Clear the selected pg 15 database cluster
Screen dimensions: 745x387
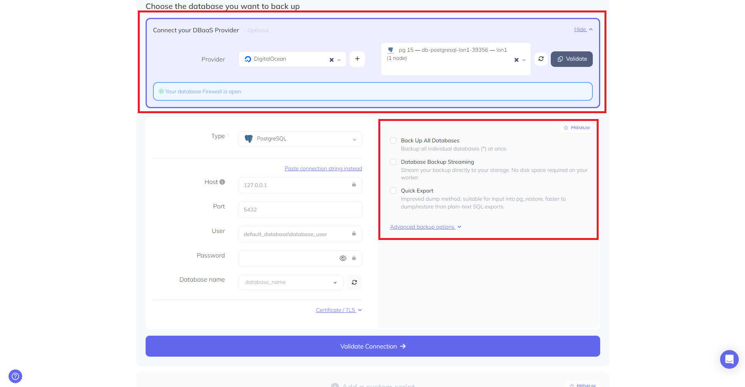tap(516, 60)
